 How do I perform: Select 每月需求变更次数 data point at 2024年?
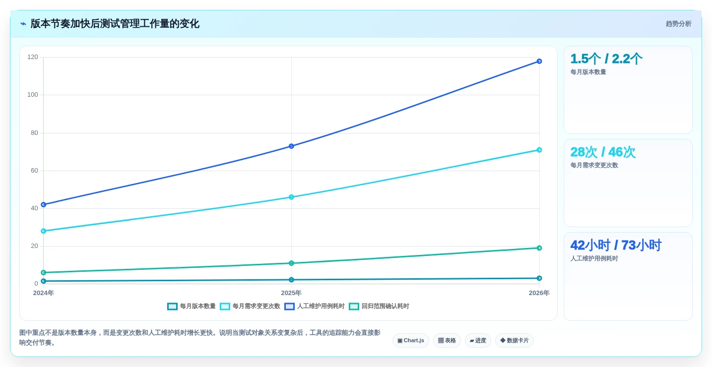43,231
